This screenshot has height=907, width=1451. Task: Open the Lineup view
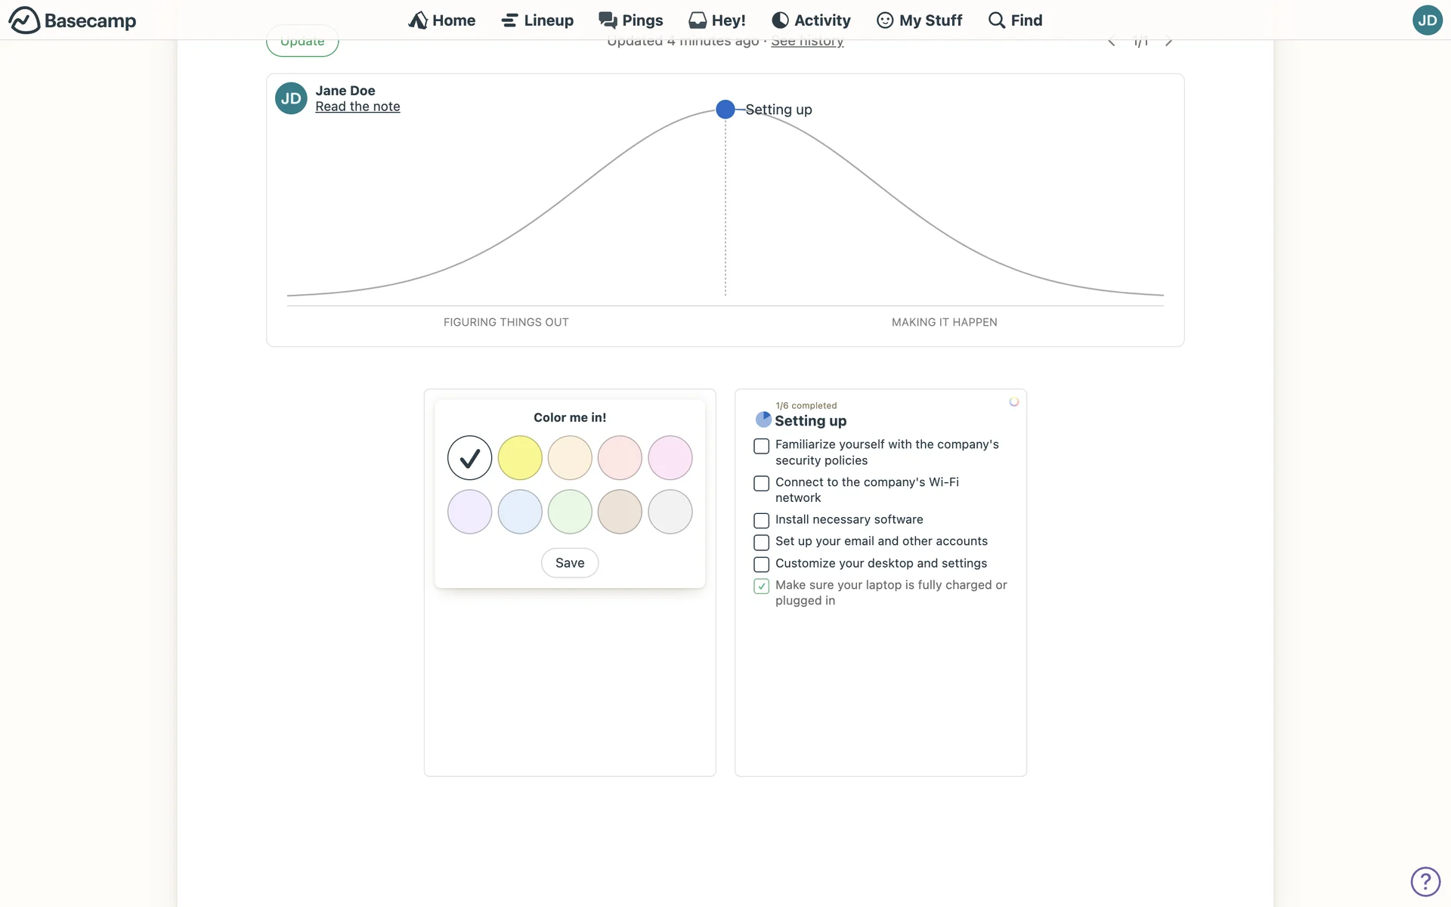pyautogui.click(x=537, y=20)
